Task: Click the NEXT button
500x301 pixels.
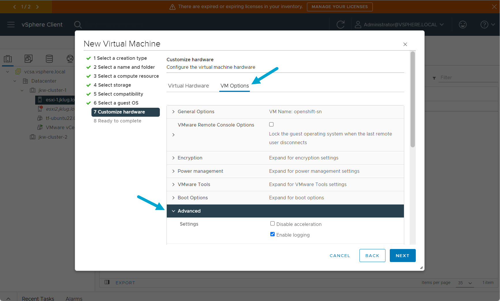Action: tap(402, 256)
